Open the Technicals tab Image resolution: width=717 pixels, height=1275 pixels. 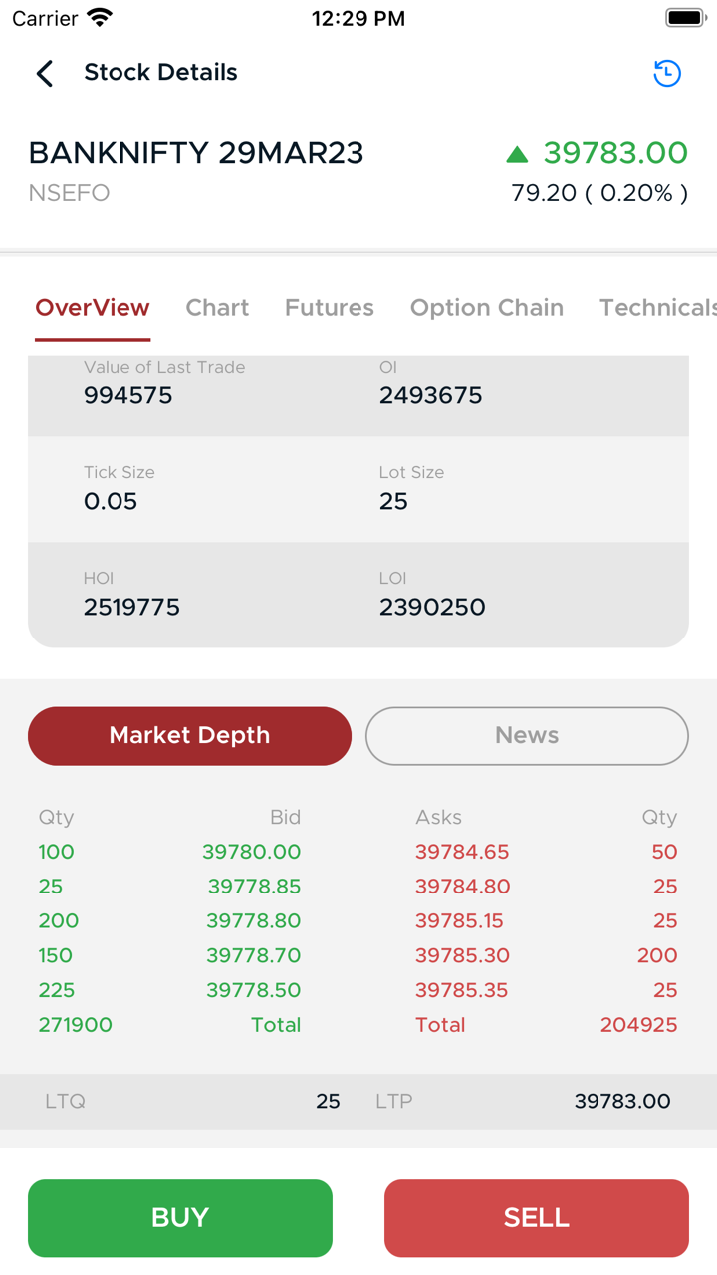click(657, 308)
